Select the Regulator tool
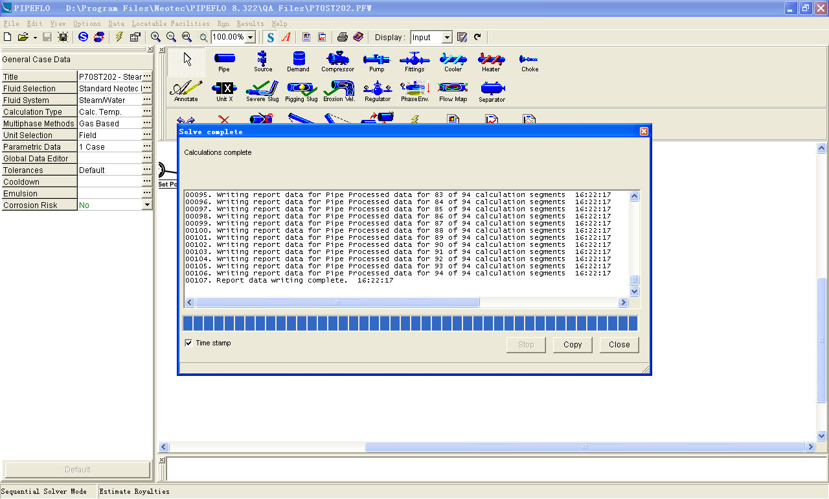The image size is (829, 499). pyautogui.click(x=377, y=91)
